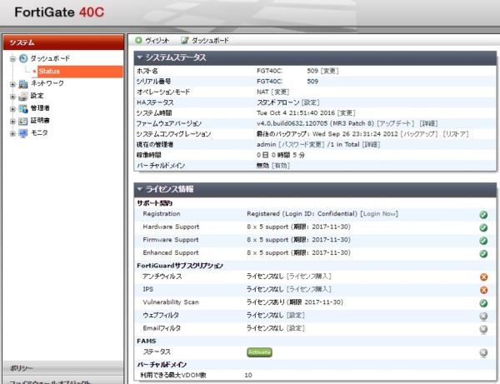This screenshot has width=500, height=384.
Task: Expand the 証明書 tree node
Action: click(12, 122)
